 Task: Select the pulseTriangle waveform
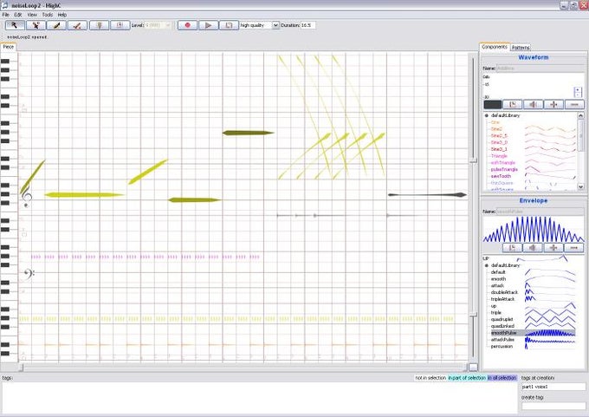point(504,170)
